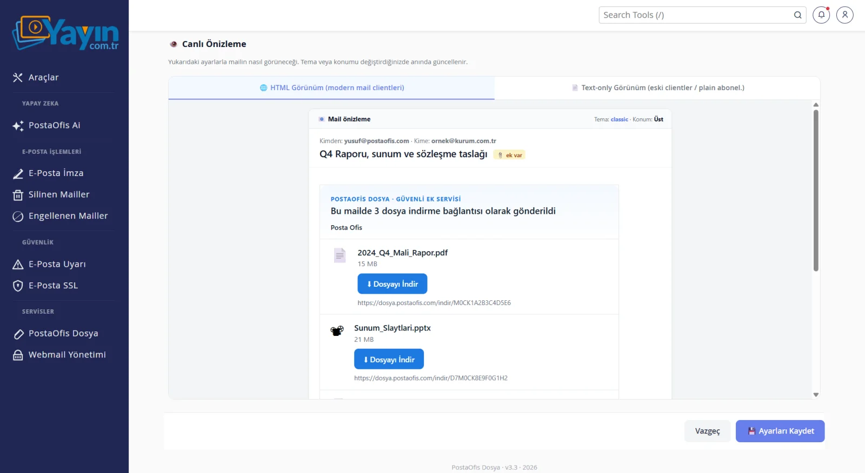
Task: Click the search magnifier icon
Action: coord(797,15)
